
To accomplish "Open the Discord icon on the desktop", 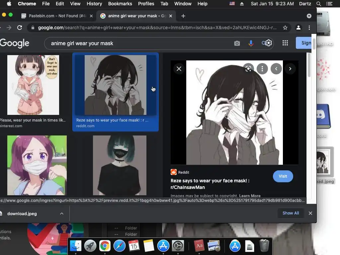I will click(x=323, y=116).
